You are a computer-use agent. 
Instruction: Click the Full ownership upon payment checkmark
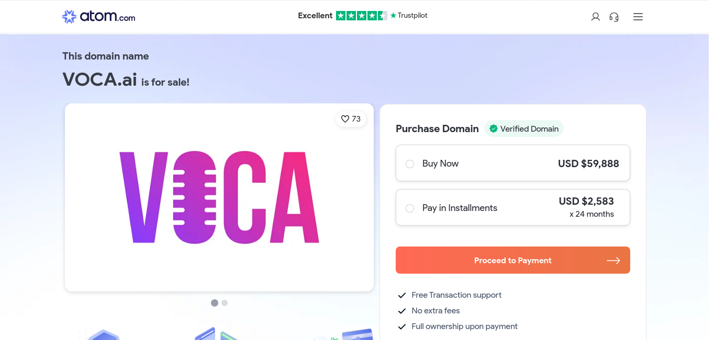(402, 327)
